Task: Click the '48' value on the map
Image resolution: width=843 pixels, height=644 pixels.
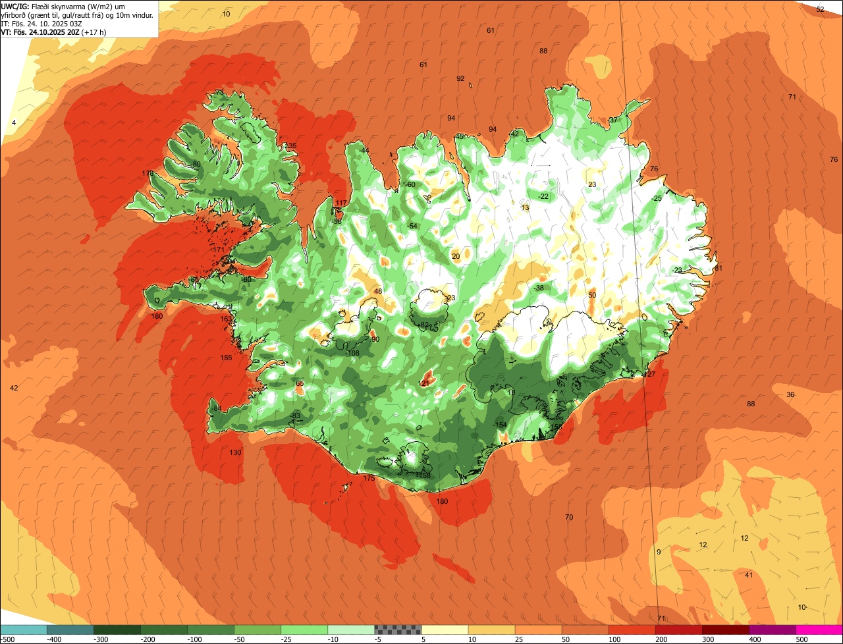Action: [x=378, y=291]
